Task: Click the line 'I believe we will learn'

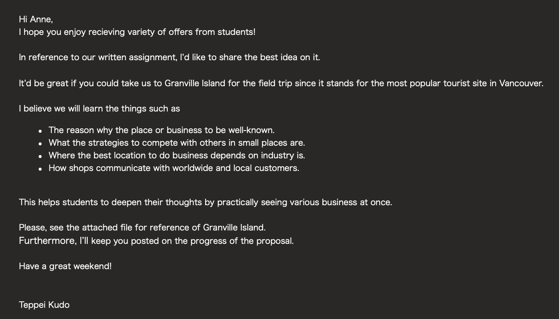Action: pyautogui.click(x=99, y=109)
